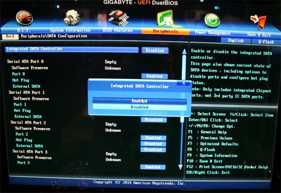Click the scroll-down arrow of the settings list
Screen dimensions: 281x193
coord(181,167)
